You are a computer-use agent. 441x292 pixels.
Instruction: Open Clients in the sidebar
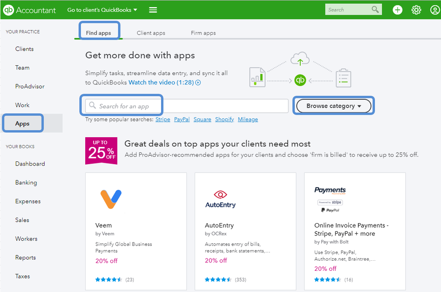tap(24, 49)
